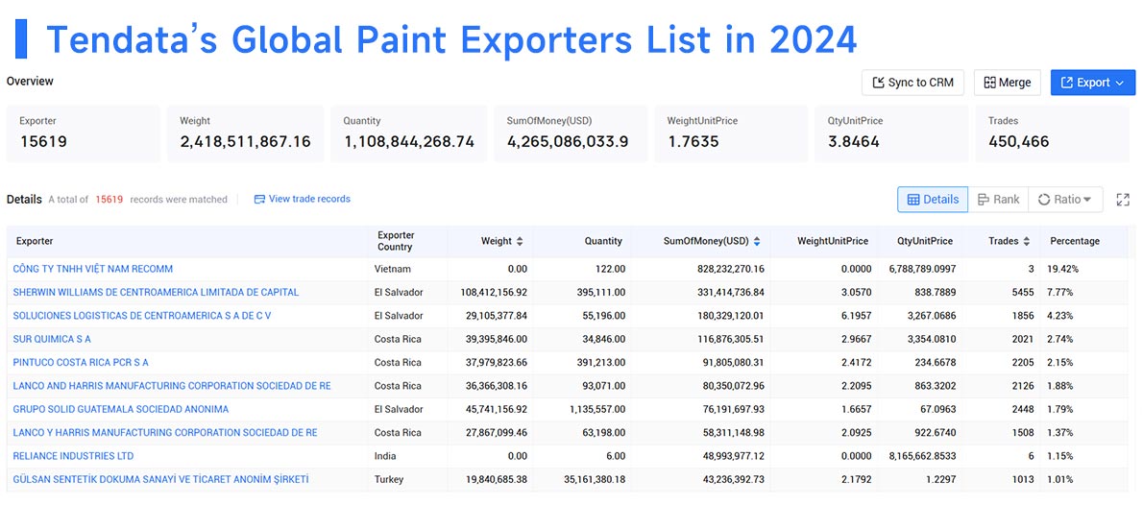
Task: Click the 35,161,380.18 quantity cell
Action: [x=595, y=479]
